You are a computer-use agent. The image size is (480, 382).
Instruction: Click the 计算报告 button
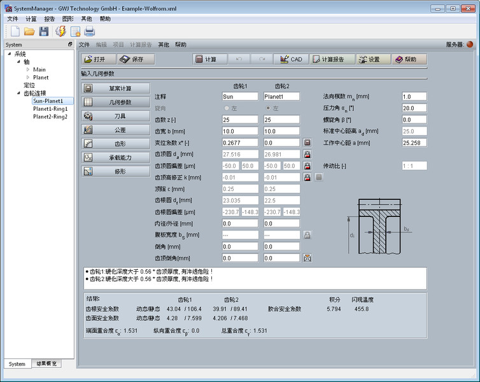pyautogui.click(x=331, y=59)
